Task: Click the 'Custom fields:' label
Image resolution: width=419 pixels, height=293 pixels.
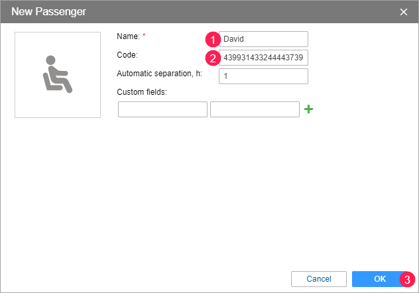Action: click(142, 92)
